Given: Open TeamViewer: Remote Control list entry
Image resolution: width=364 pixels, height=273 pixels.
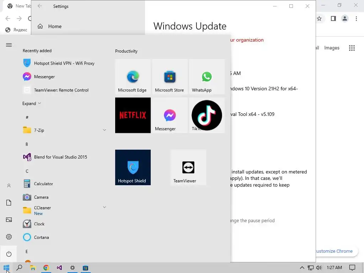Looking at the screenshot, I should [64, 90].
